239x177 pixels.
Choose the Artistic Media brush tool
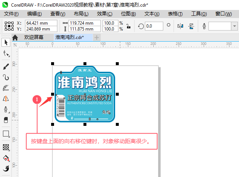pos(6,67)
